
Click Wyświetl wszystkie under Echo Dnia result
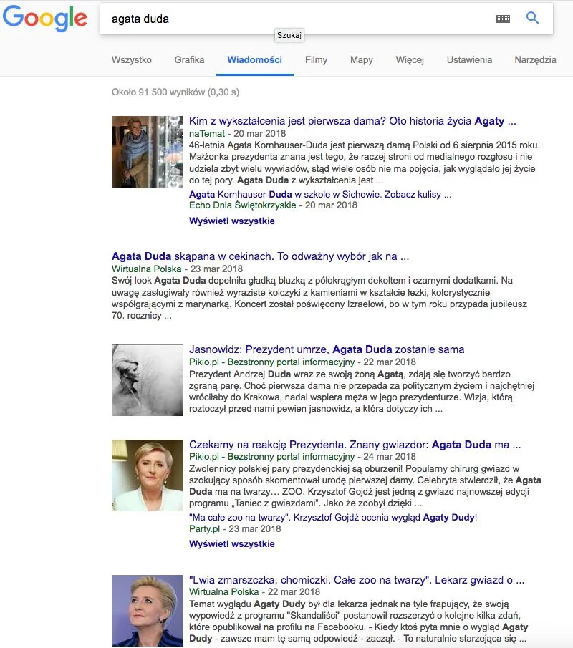231,221
